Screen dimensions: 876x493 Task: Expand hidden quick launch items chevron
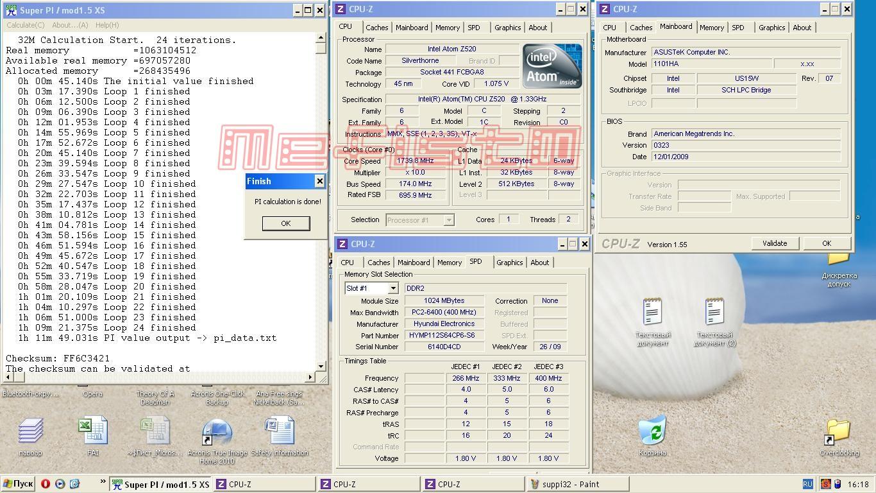(x=103, y=481)
